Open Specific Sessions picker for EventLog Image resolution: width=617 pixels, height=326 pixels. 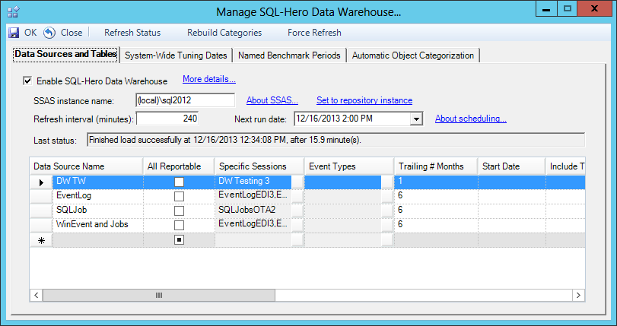pos(297,196)
